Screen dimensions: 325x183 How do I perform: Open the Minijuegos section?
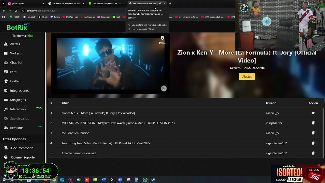pyautogui.click(x=15, y=100)
